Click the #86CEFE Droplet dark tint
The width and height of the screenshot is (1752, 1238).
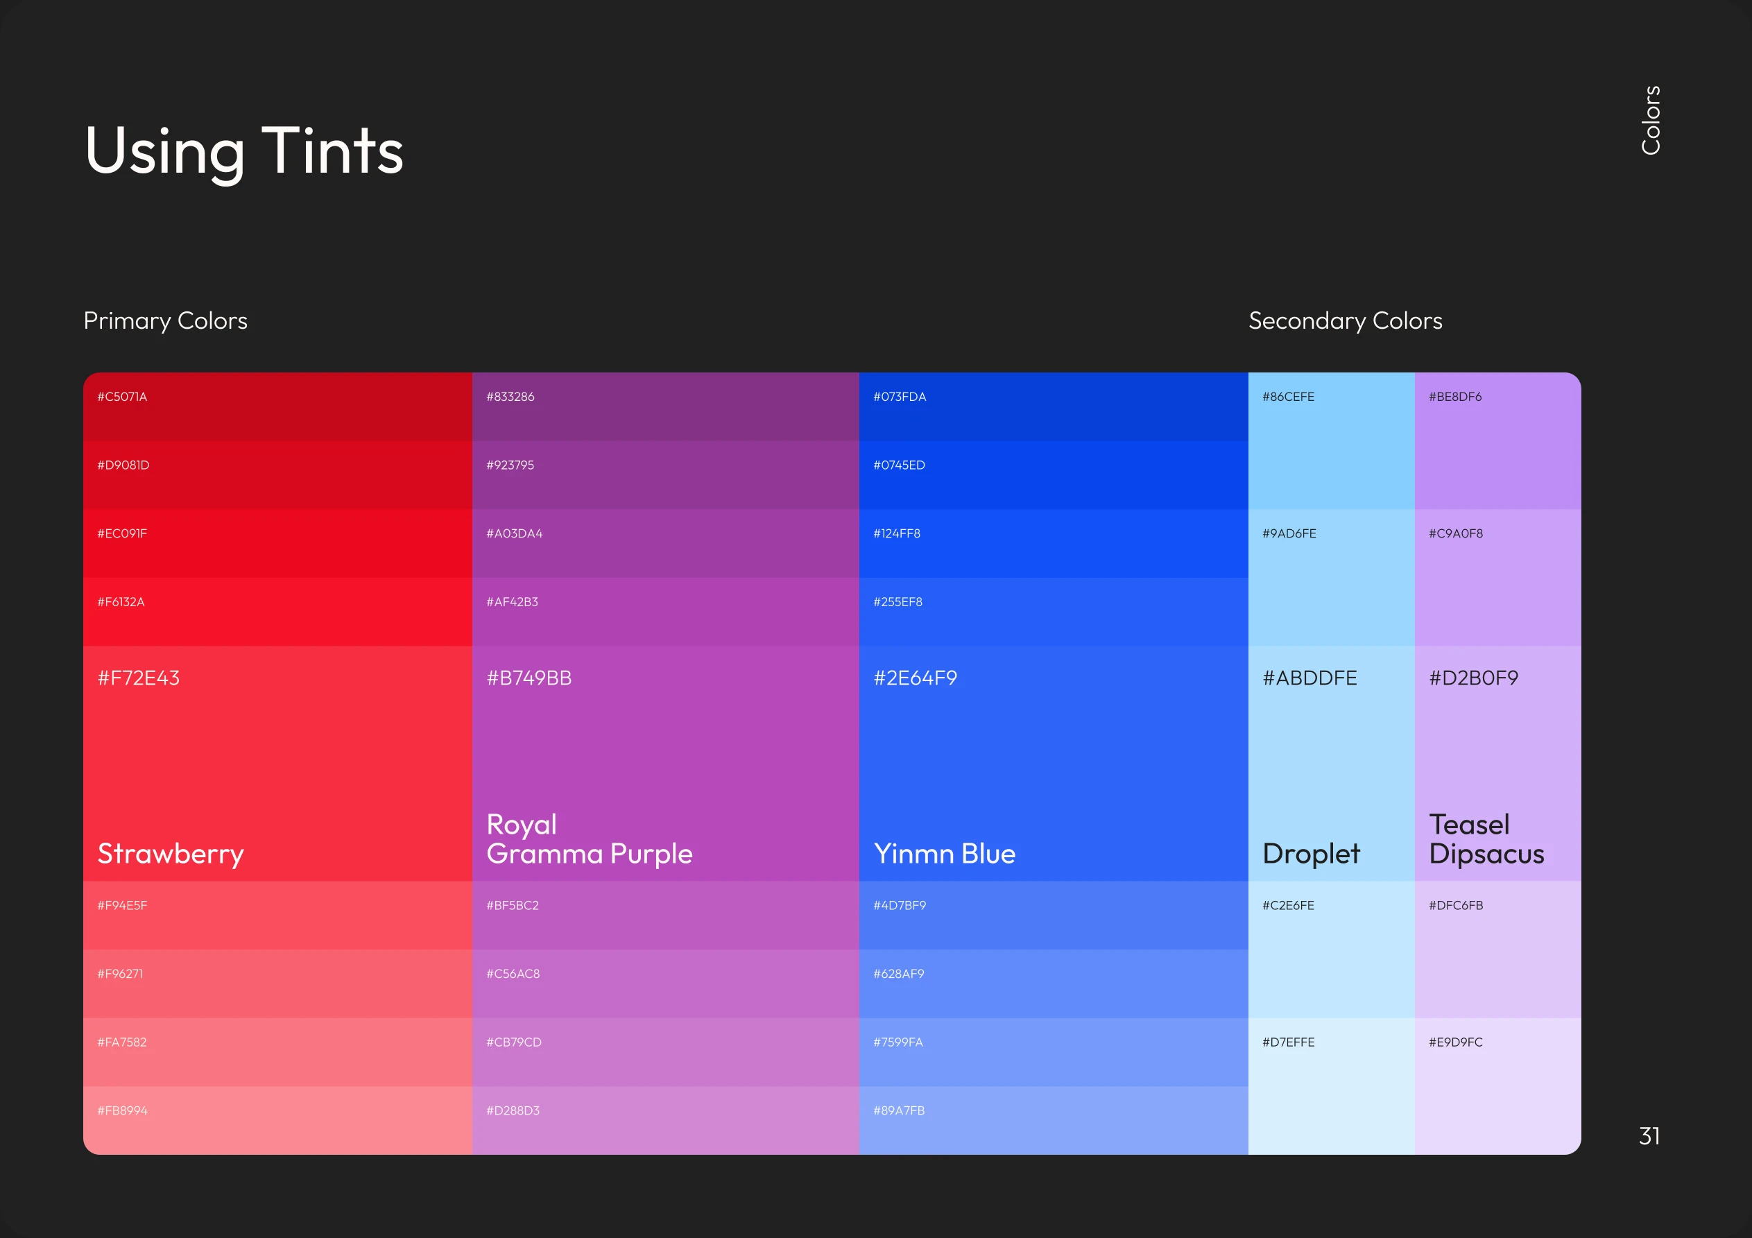[x=1330, y=427]
